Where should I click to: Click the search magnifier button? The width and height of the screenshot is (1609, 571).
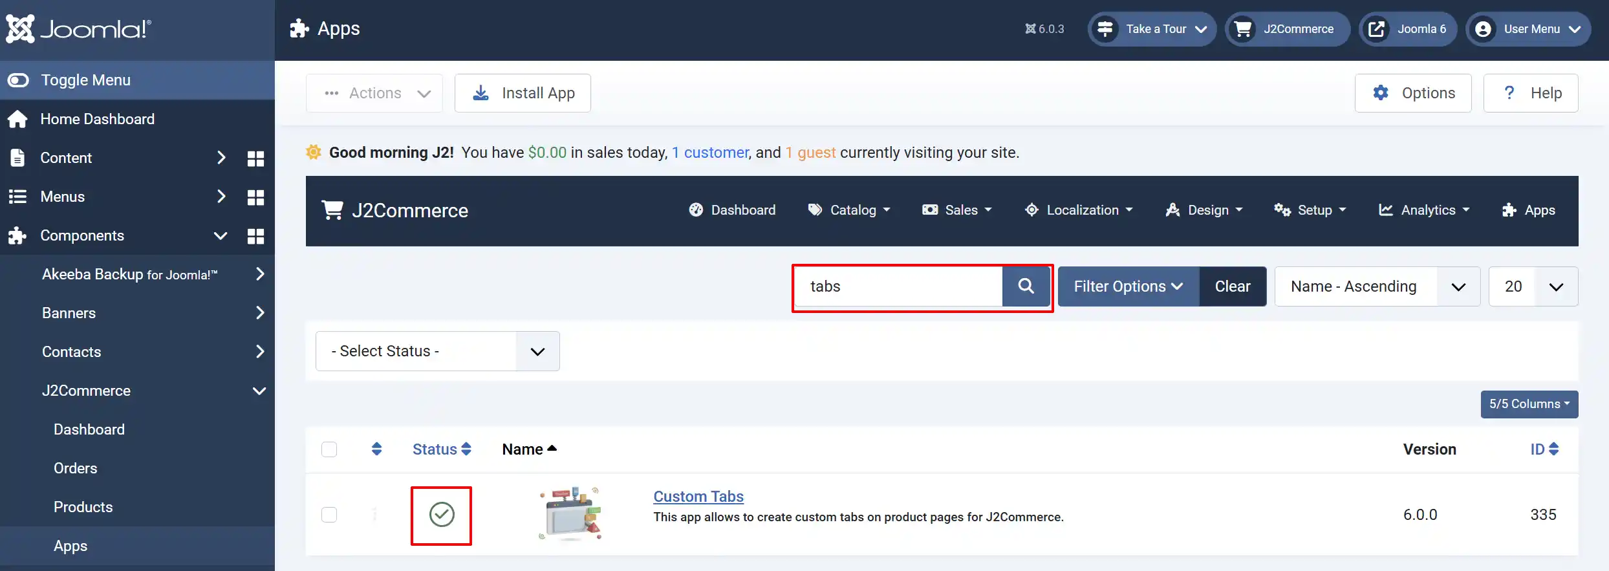[1026, 286]
